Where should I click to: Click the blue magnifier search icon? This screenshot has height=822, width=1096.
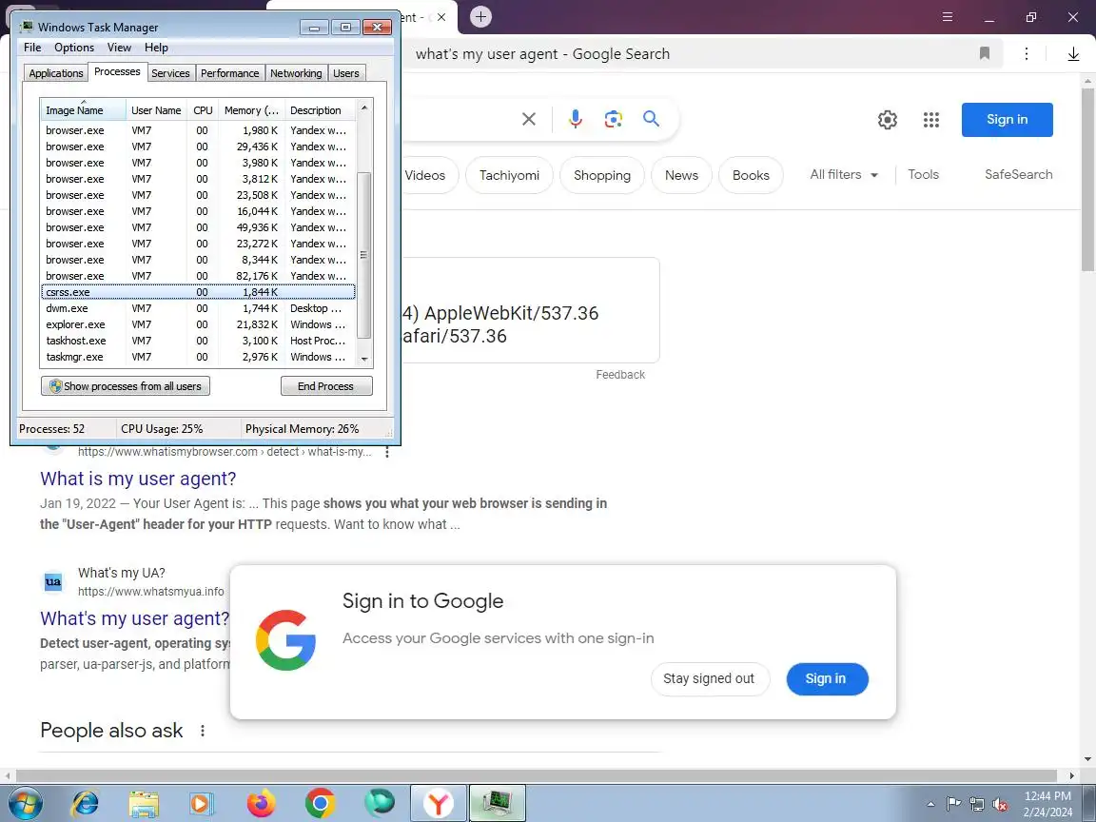coord(651,119)
